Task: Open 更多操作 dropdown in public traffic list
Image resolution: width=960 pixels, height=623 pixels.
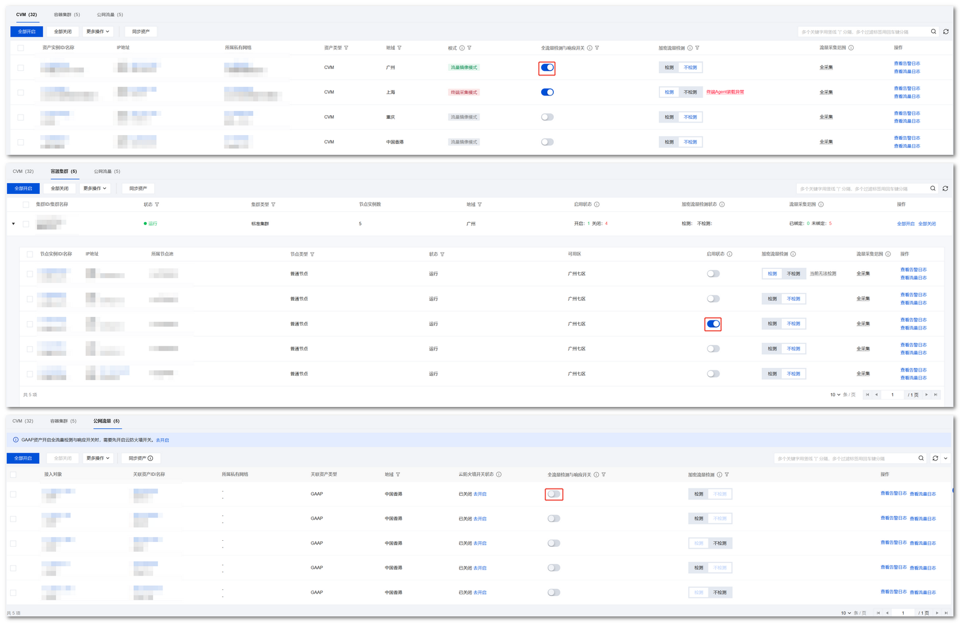Action: (x=98, y=459)
